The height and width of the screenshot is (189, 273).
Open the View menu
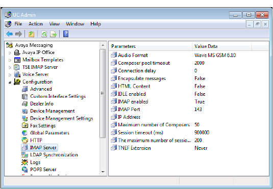click(x=54, y=24)
